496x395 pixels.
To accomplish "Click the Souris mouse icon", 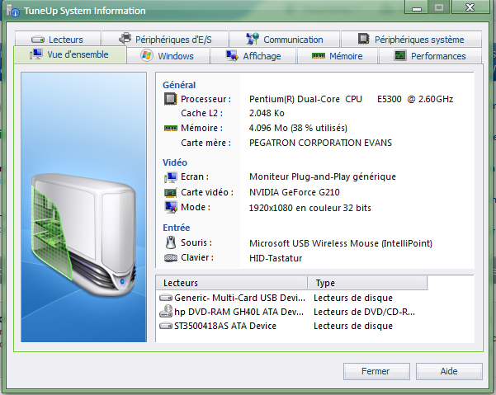I will click(171, 242).
